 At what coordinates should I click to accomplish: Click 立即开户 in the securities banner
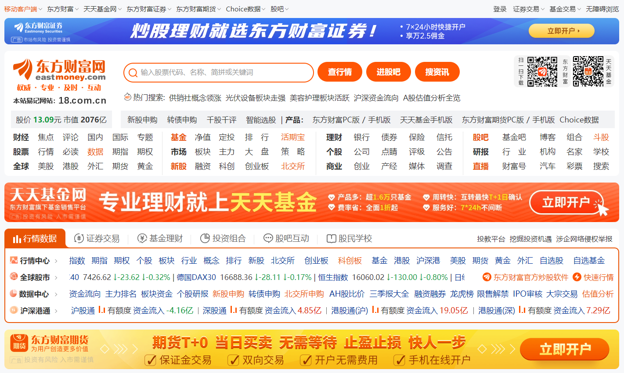562,31
